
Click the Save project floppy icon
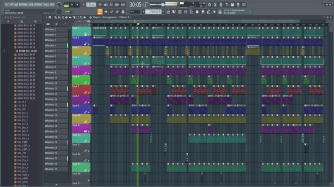(232, 5)
